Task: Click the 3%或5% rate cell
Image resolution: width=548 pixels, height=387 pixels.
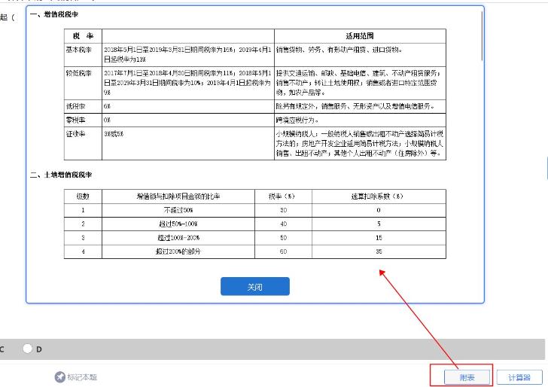Action: [188, 143]
